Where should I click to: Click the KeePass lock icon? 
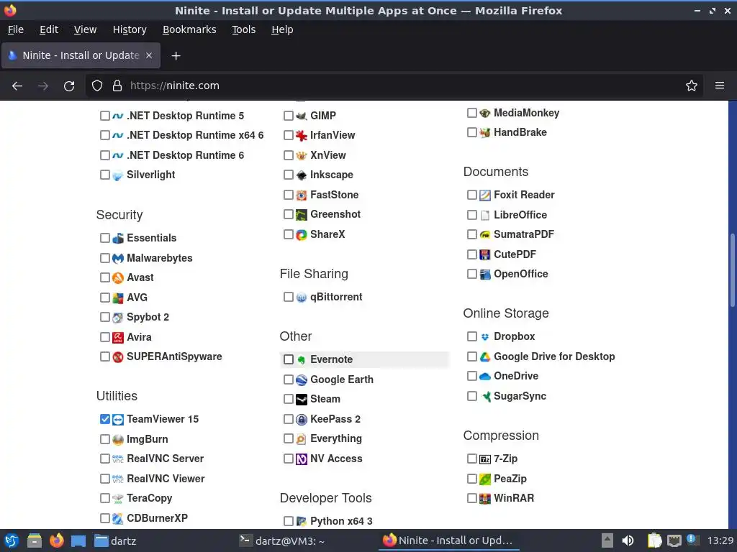(x=302, y=420)
